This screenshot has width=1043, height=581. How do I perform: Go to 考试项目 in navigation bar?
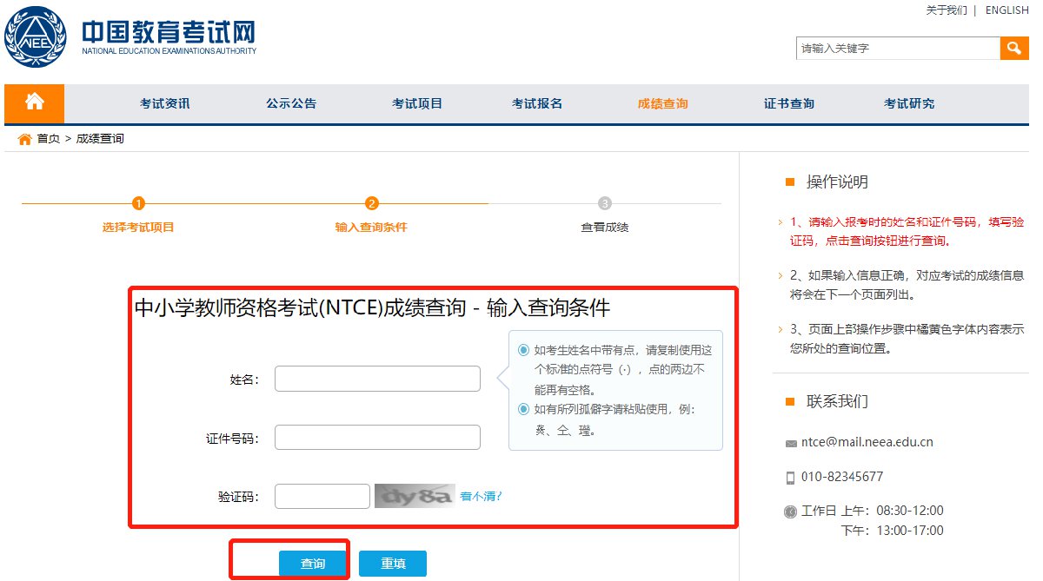coord(417,104)
